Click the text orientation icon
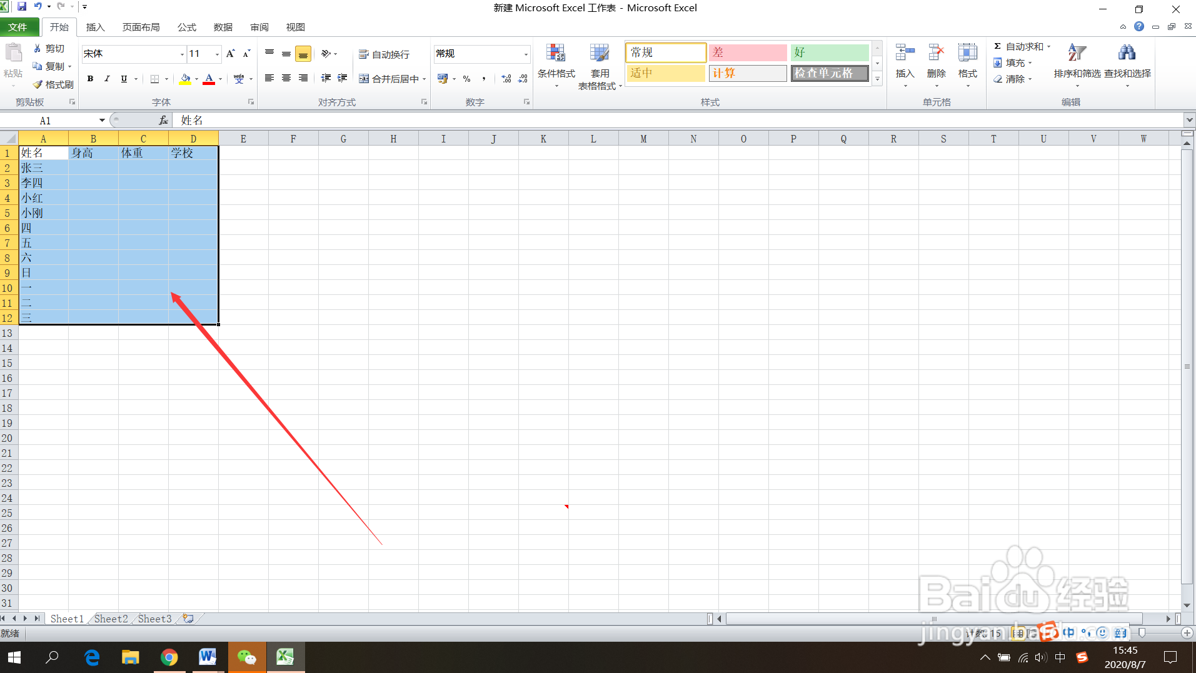This screenshot has width=1196, height=673. tap(326, 54)
